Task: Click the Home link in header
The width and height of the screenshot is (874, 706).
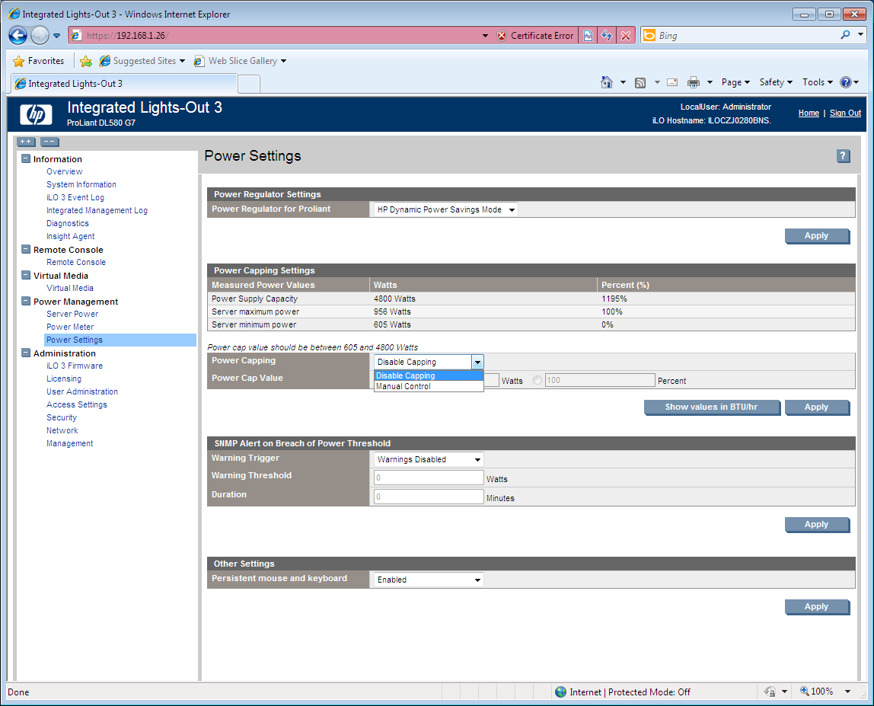Action: click(809, 113)
